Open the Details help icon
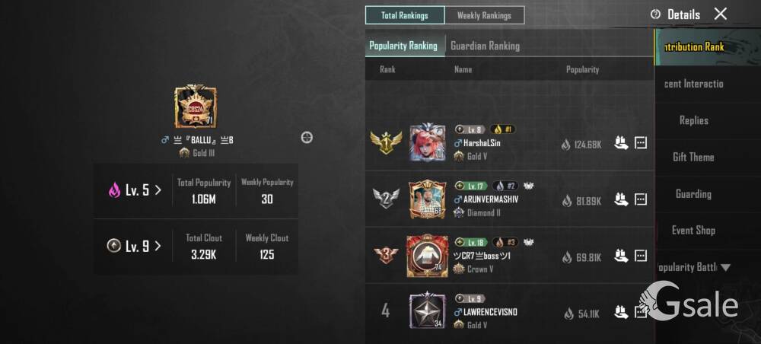The image size is (761, 344). pyautogui.click(x=656, y=14)
